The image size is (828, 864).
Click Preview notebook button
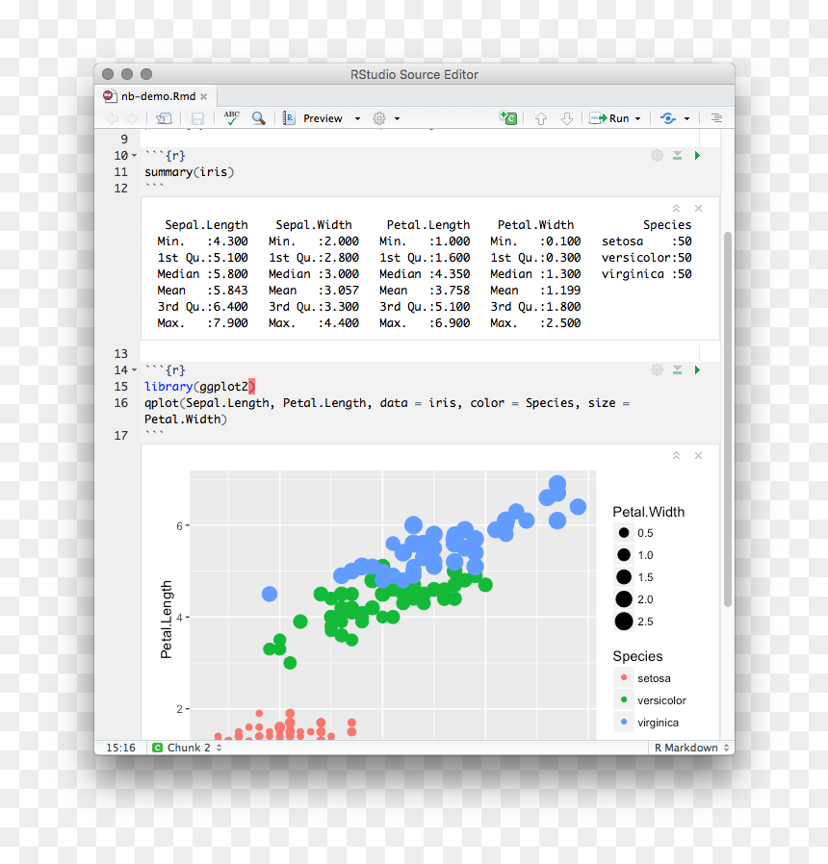click(x=313, y=118)
